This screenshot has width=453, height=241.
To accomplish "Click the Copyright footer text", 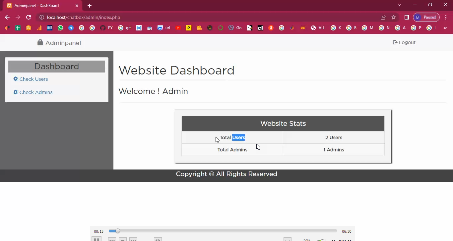I will (x=227, y=174).
